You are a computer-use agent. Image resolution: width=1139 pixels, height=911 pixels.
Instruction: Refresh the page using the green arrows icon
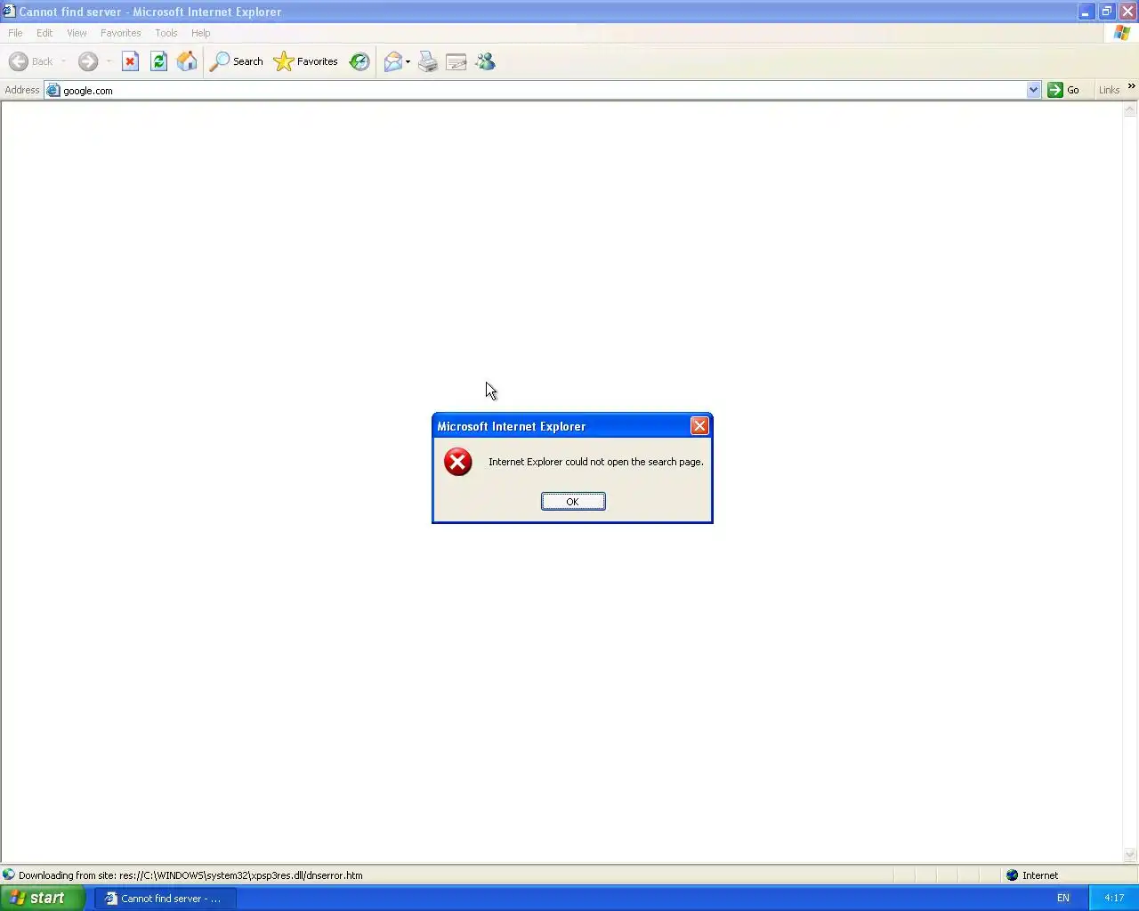[x=158, y=61]
